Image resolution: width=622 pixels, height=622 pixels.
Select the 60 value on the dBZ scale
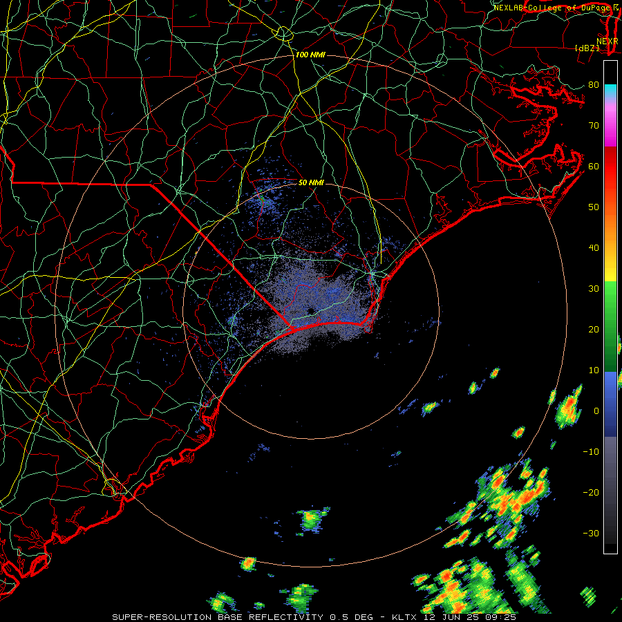594,166
